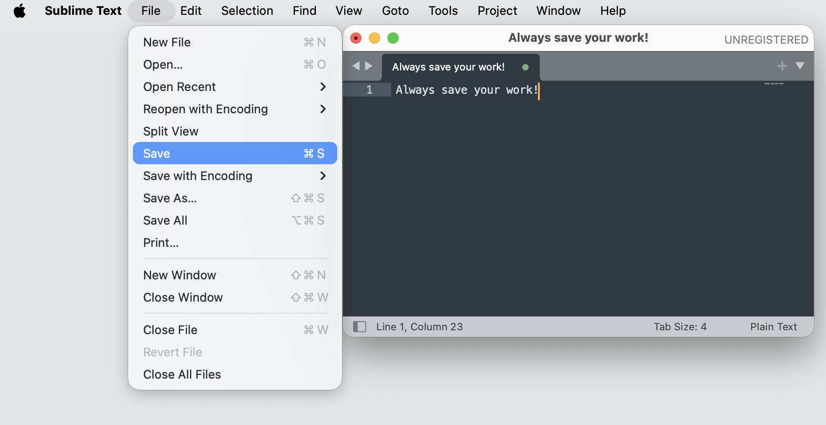826x425 pixels.
Task: Choose New File from File menu
Action: pyautogui.click(x=235, y=42)
